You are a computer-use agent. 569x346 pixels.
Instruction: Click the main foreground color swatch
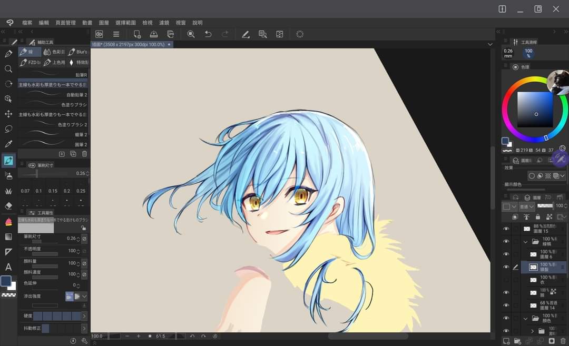pyautogui.click(x=5, y=281)
